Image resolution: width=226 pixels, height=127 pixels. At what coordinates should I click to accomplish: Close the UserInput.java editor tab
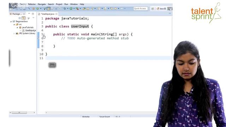[x=56, y=14]
